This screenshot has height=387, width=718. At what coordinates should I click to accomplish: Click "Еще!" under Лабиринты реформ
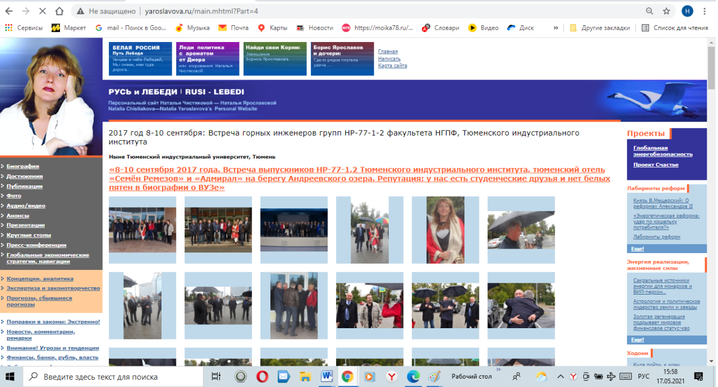coord(637,248)
